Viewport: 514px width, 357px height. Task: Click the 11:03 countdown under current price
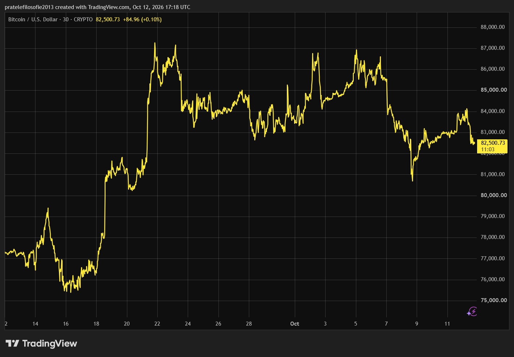pyautogui.click(x=488, y=149)
